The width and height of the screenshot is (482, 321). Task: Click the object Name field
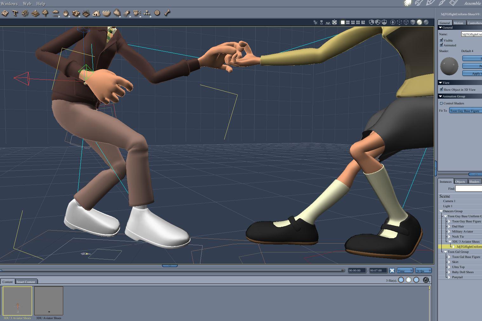tap(472, 34)
